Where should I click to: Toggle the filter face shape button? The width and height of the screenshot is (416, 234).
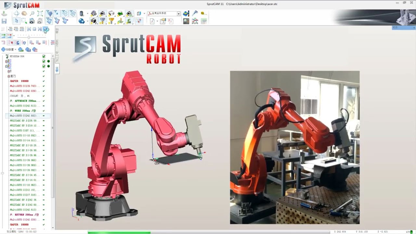click(50, 13)
